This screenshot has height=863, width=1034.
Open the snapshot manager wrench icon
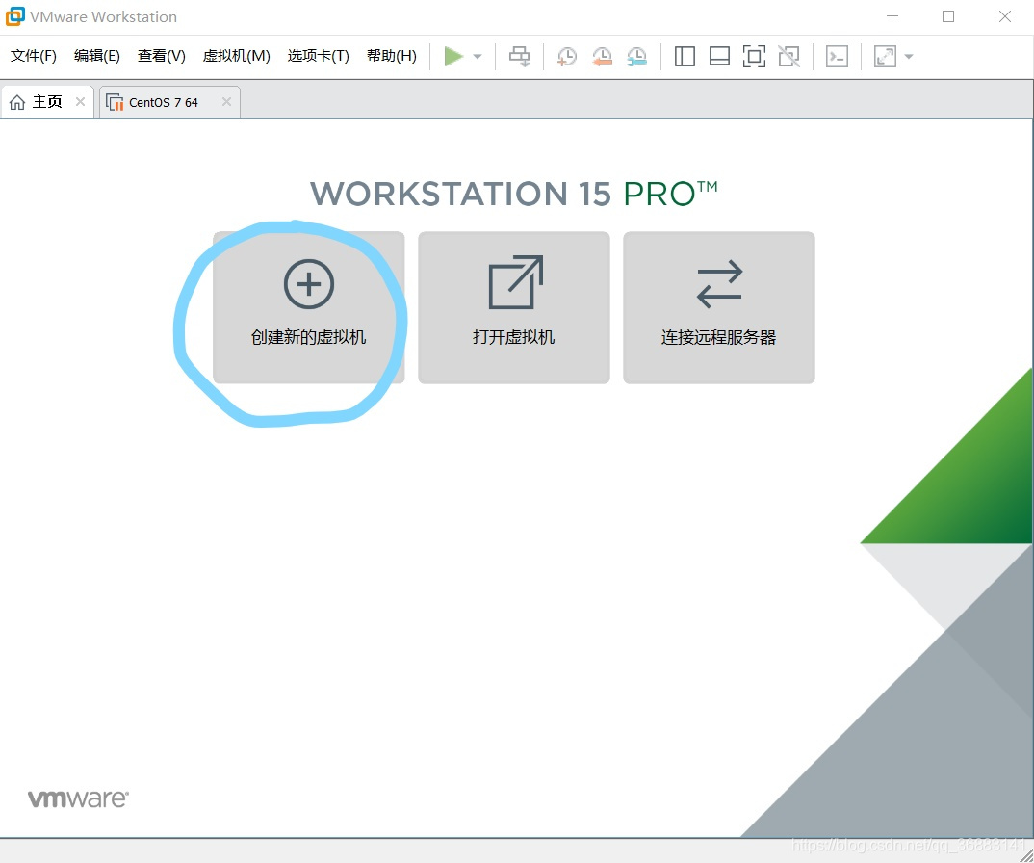[x=636, y=56]
